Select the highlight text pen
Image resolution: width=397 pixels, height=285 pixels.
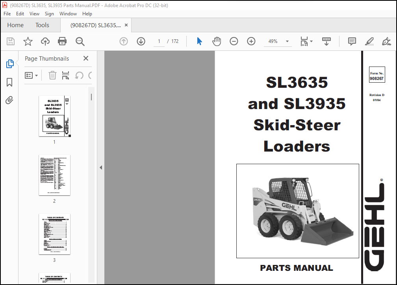click(369, 41)
